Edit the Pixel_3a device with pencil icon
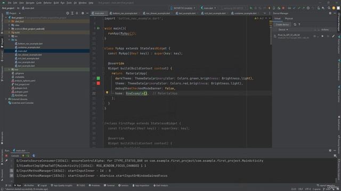Screen dimensions: 341x191 click(334, 36)
